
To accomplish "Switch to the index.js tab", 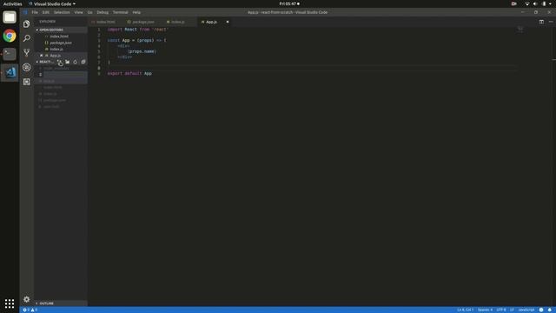I will pyautogui.click(x=177, y=22).
